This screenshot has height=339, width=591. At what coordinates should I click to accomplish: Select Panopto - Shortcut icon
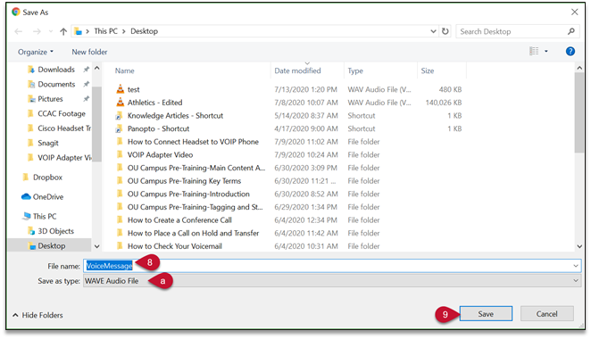coord(119,129)
